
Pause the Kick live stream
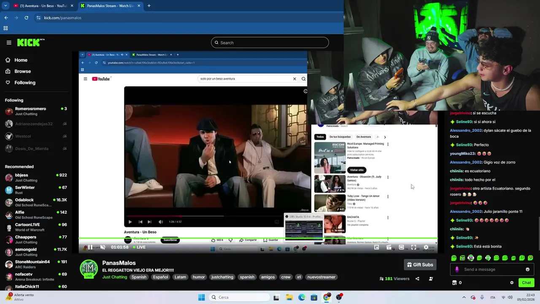(90, 247)
